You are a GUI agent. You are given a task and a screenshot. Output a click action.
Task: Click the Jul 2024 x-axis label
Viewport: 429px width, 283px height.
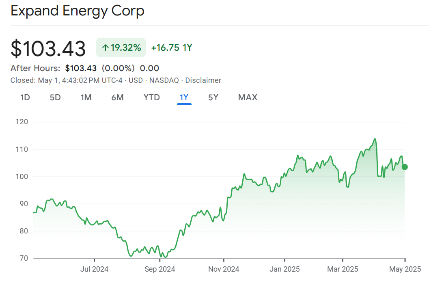click(94, 269)
